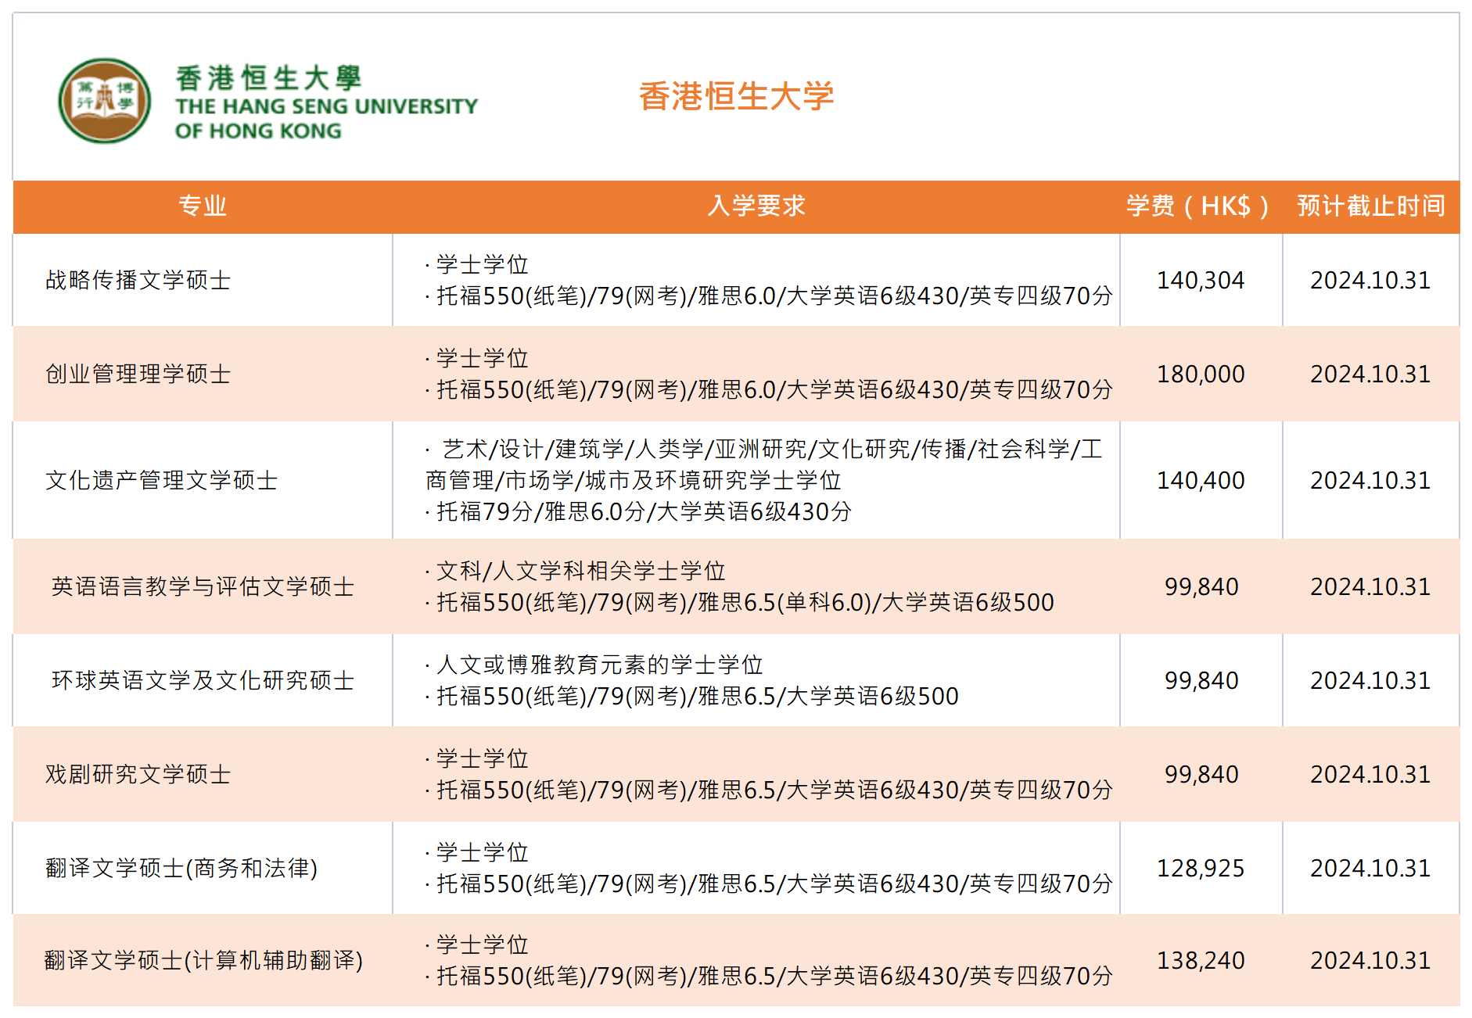Viewport: 1472px width, 1018px height.
Task: Click the deadline 2024.10.31 in 文化遗产管理 row
Action: (1370, 480)
